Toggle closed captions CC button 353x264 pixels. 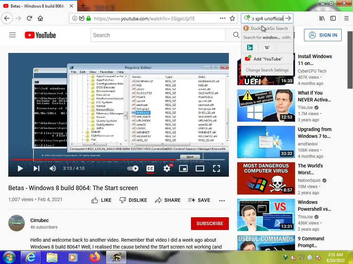(x=150, y=168)
